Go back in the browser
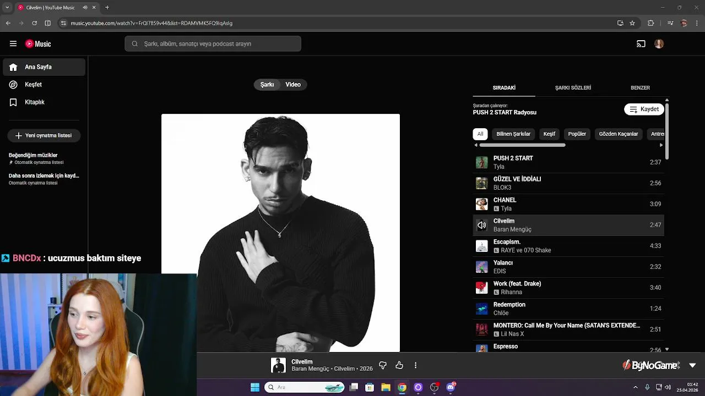705x396 pixels. click(x=8, y=23)
